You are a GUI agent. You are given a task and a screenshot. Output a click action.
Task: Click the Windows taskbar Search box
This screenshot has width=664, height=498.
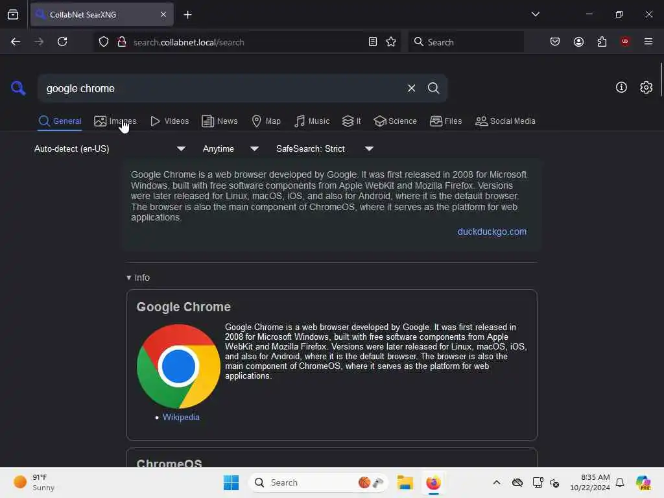[x=318, y=482]
